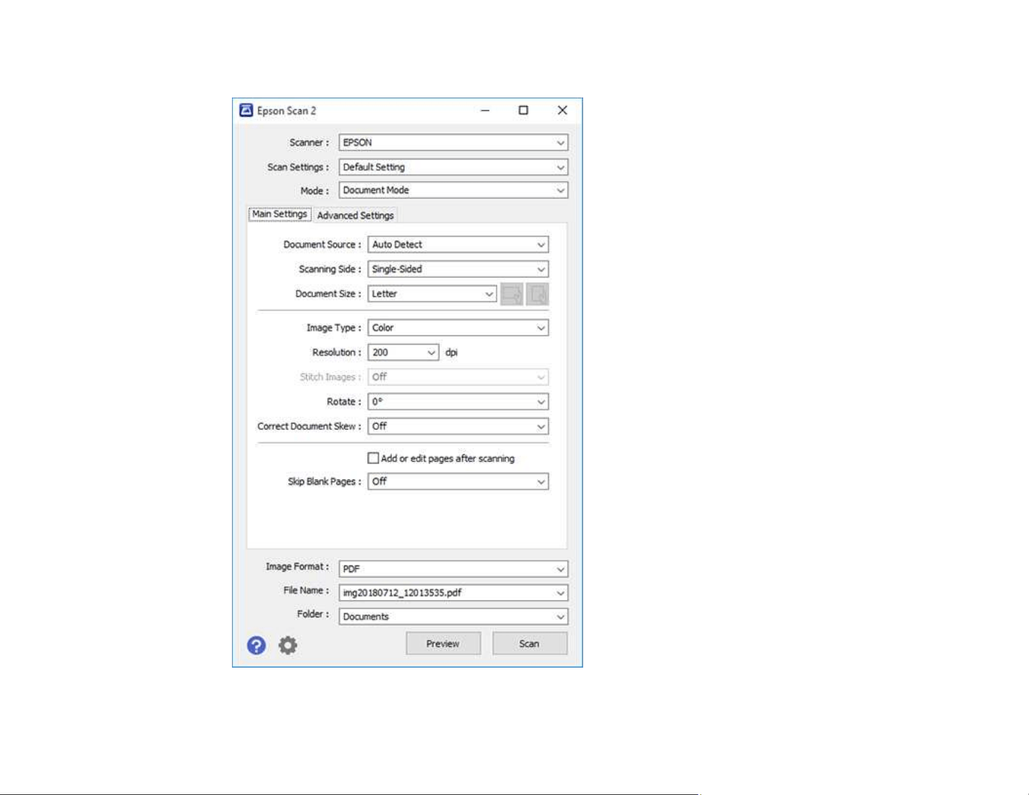The width and height of the screenshot is (1029, 795).
Task: Open the Scanning Side dropdown
Action: pyautogui.click(x=458, y=269)
